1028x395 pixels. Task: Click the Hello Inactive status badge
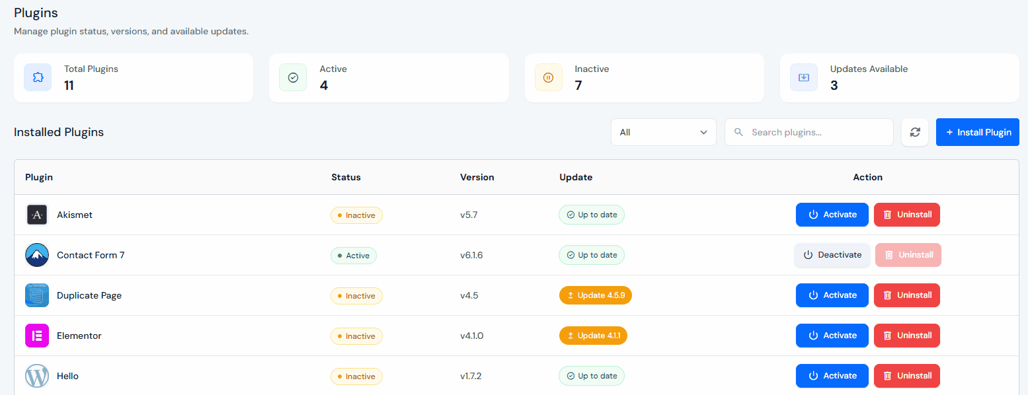[x=356, y=377]
